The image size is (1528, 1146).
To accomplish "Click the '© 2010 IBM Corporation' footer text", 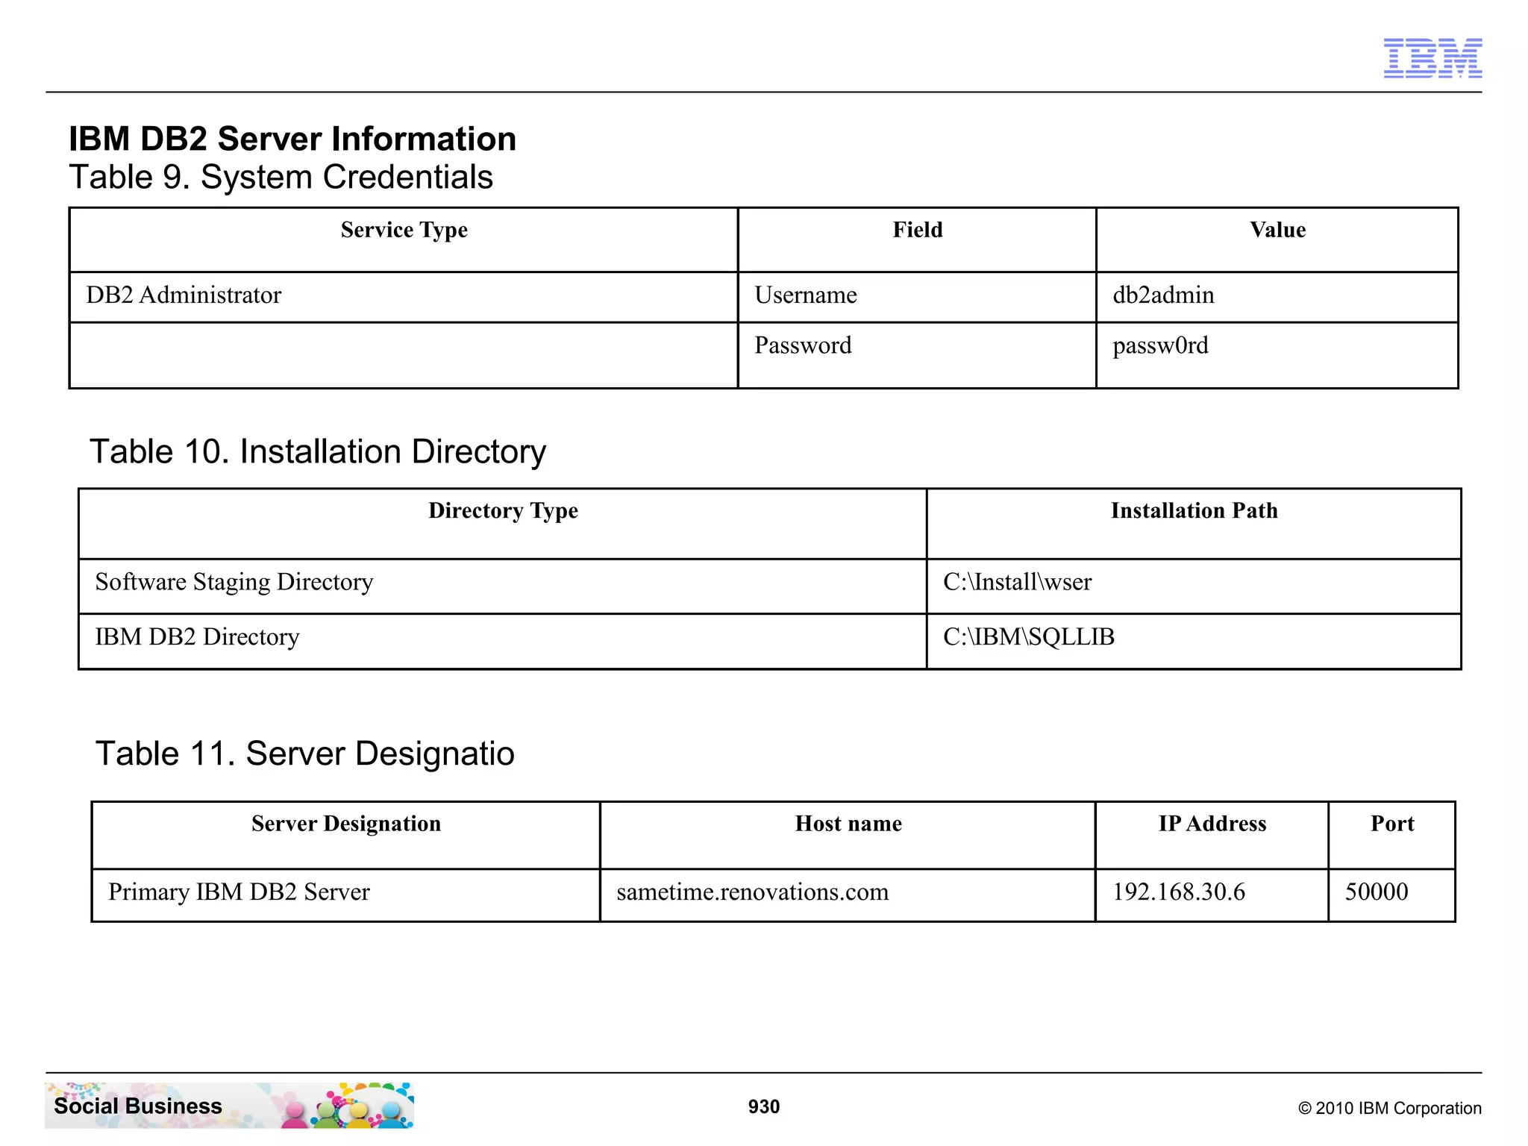I will click(x=1390, y=1109).
